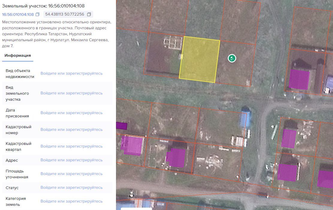
Task: Select the yellow highlighted parcel on the map
Action: 199,59
